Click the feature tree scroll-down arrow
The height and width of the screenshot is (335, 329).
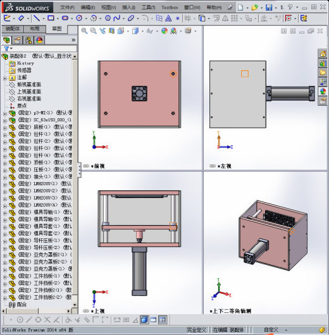pos(75,305)
